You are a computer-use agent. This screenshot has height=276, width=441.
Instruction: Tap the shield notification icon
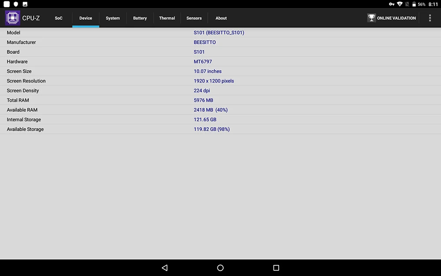[x=16, y=4]
